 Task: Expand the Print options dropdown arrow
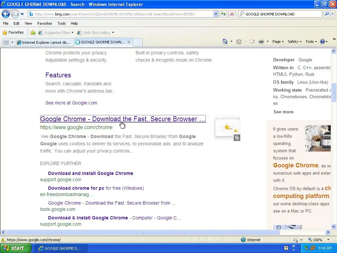click(x=268, y=42)
